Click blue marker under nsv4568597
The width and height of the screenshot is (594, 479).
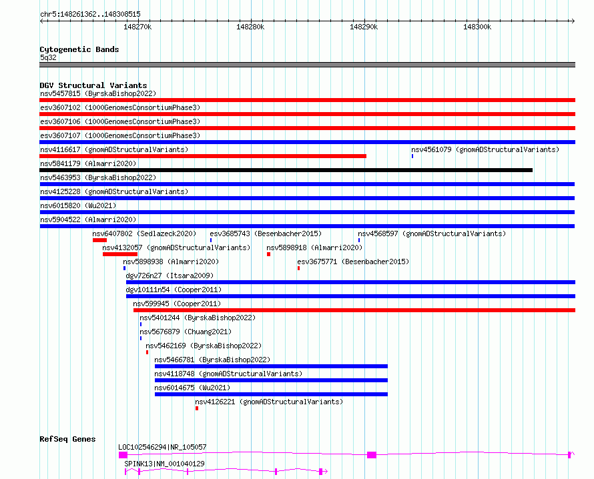[359, 240]
